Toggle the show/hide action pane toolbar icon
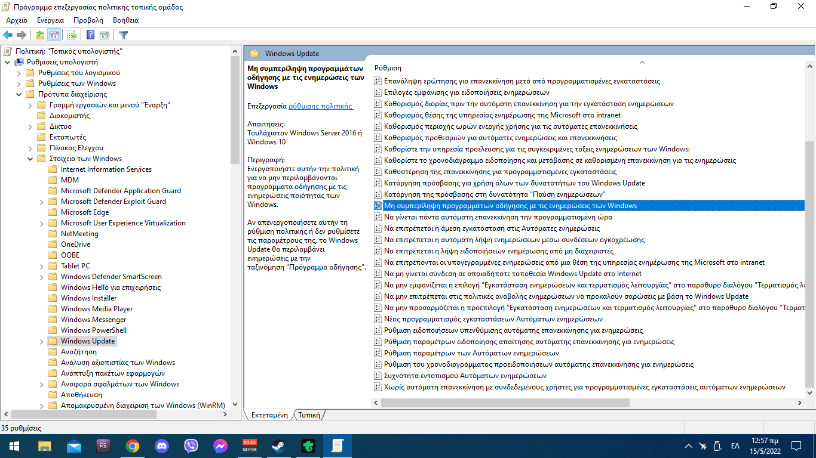816x458 pixels. point(105,35)
